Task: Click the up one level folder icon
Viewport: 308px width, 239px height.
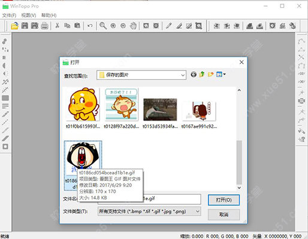Action: (202, 75)
